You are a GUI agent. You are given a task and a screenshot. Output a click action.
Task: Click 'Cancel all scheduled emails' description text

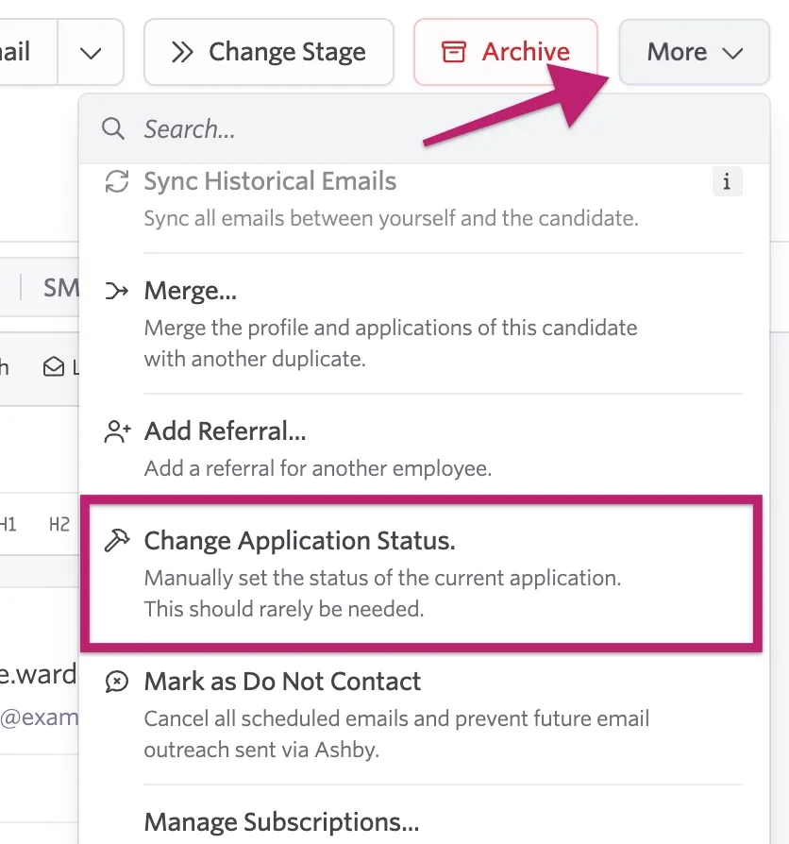tap(396, 734)
